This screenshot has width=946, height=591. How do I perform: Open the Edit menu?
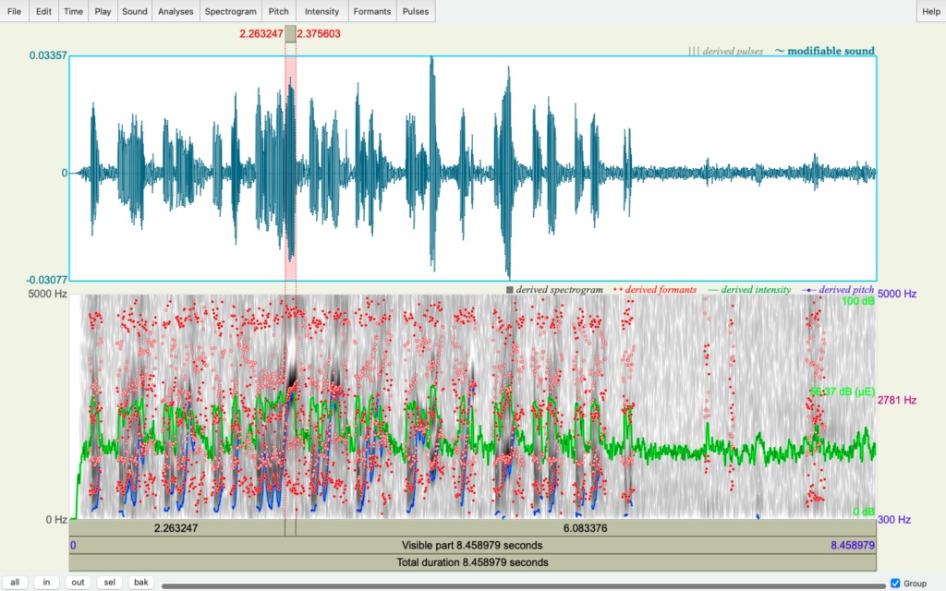tap(43, 11)
